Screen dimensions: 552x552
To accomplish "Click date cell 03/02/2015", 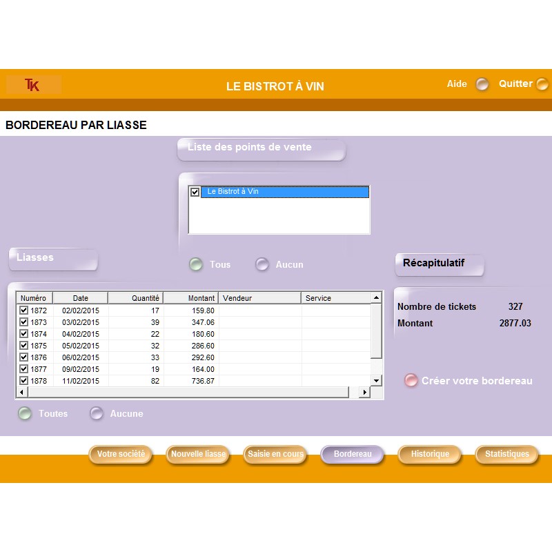I will click(81, 322).
